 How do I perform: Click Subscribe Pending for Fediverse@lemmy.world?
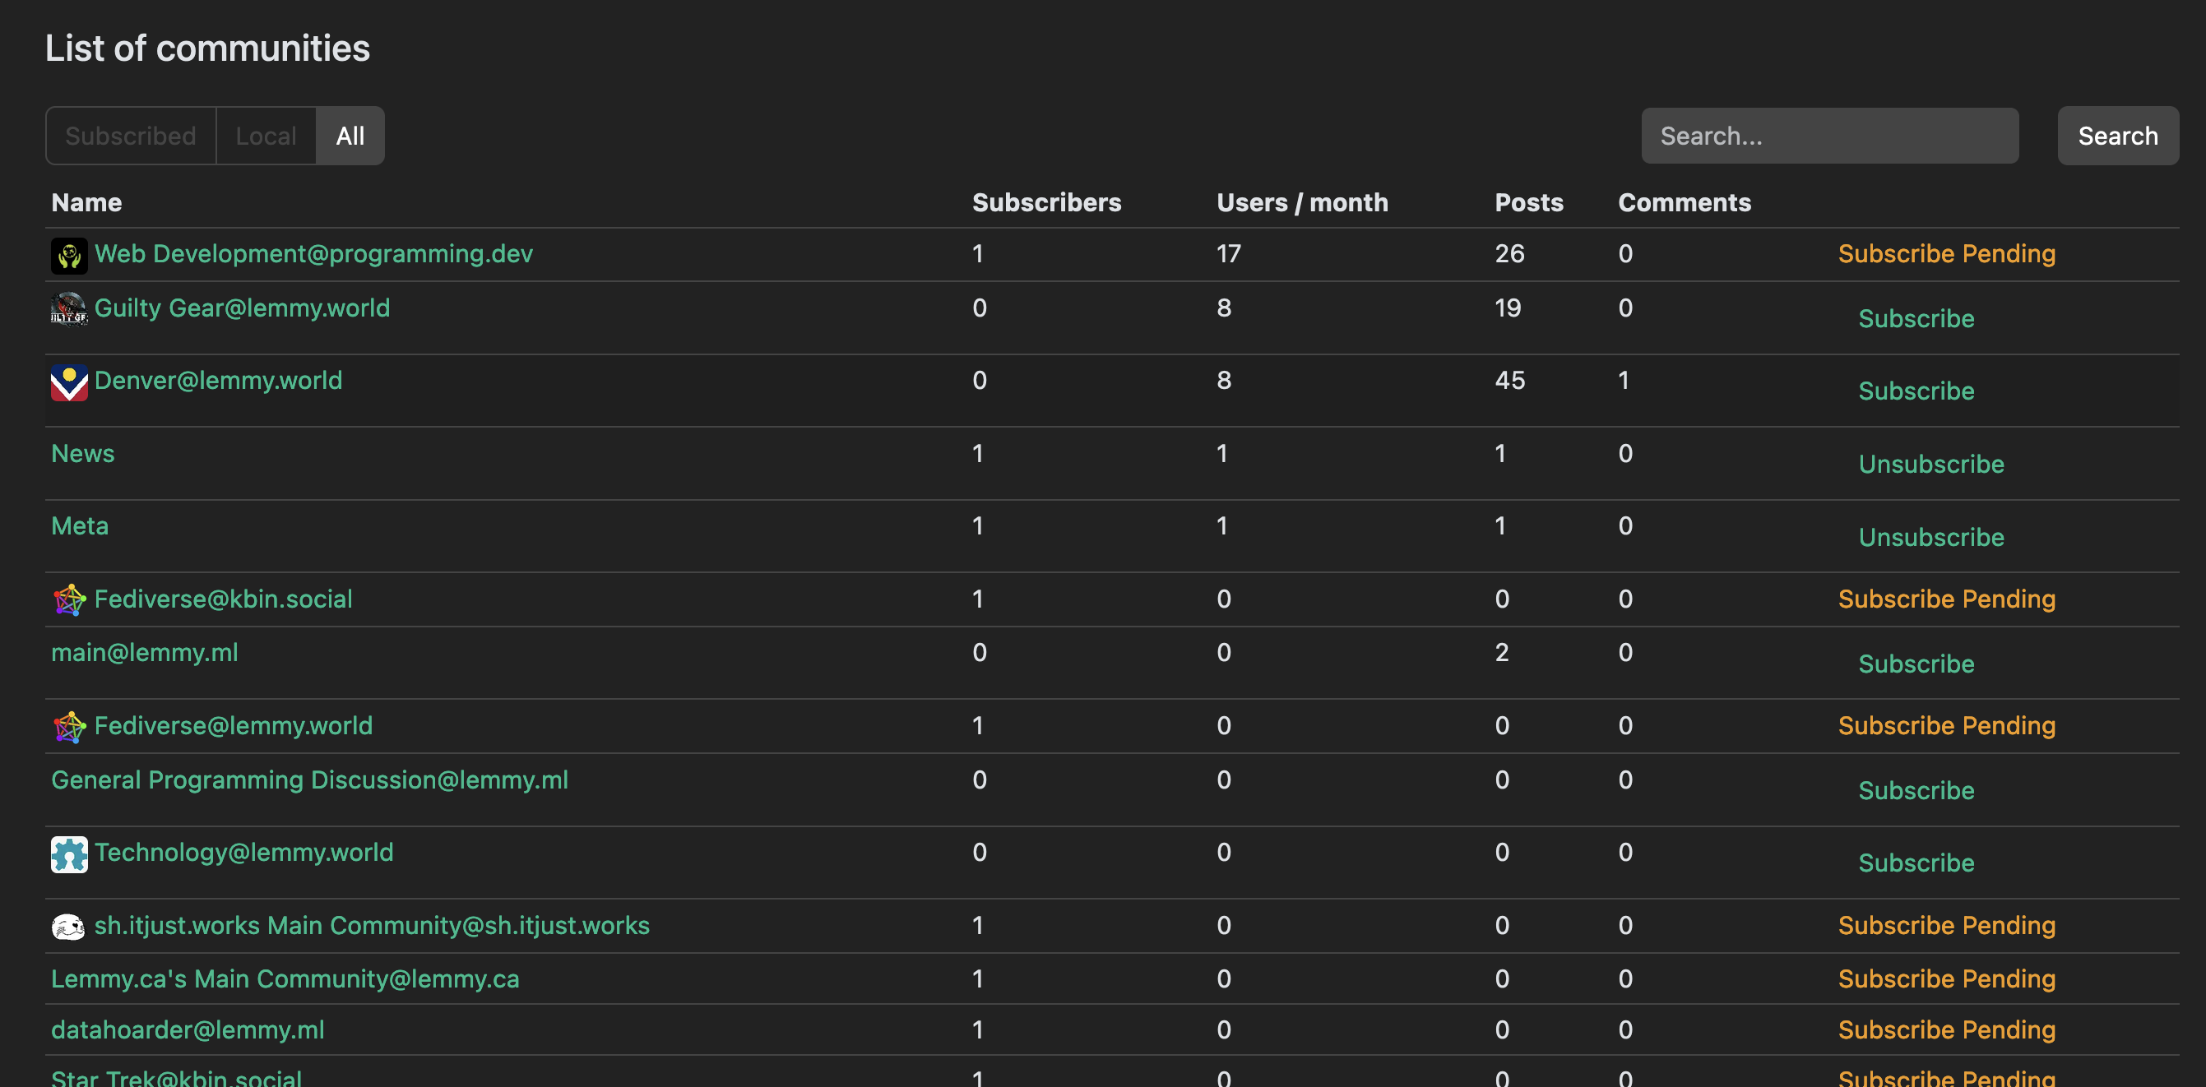[x=1947, y=726]
